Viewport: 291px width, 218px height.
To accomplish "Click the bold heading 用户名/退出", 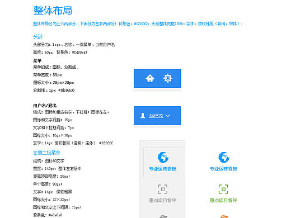I will point(45,106).
